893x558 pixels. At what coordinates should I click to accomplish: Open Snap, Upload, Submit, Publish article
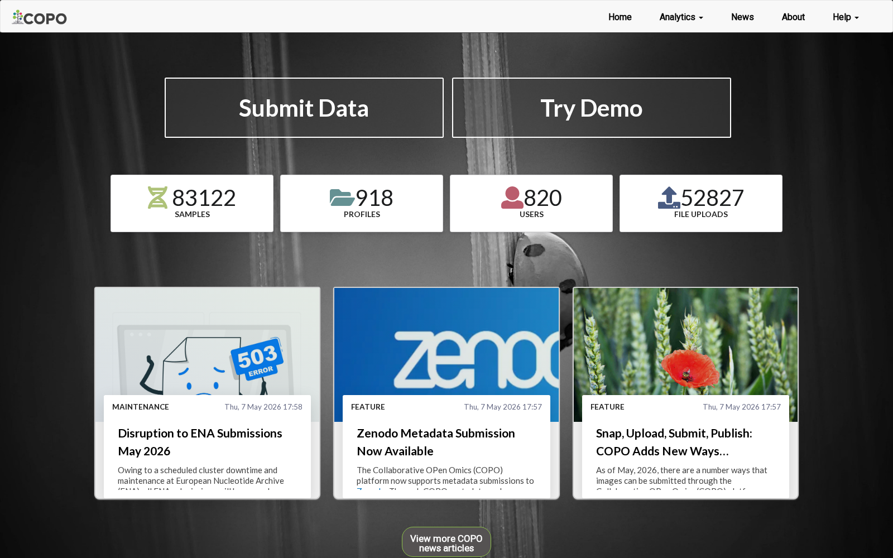tap(674, 442)
